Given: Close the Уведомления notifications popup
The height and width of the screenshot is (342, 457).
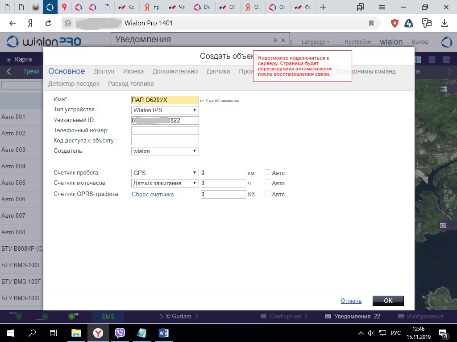Looking at the screenshot, I should point(283,40).
